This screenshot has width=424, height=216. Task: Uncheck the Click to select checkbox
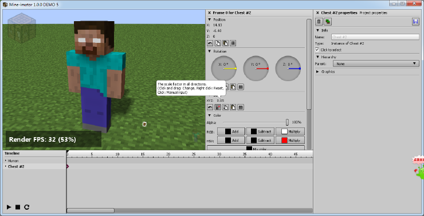click(317, 50)
